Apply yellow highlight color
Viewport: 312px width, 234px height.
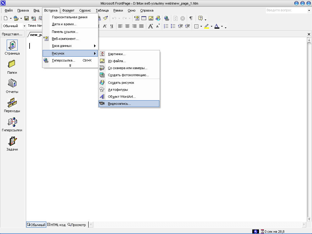tap(207, 26)
